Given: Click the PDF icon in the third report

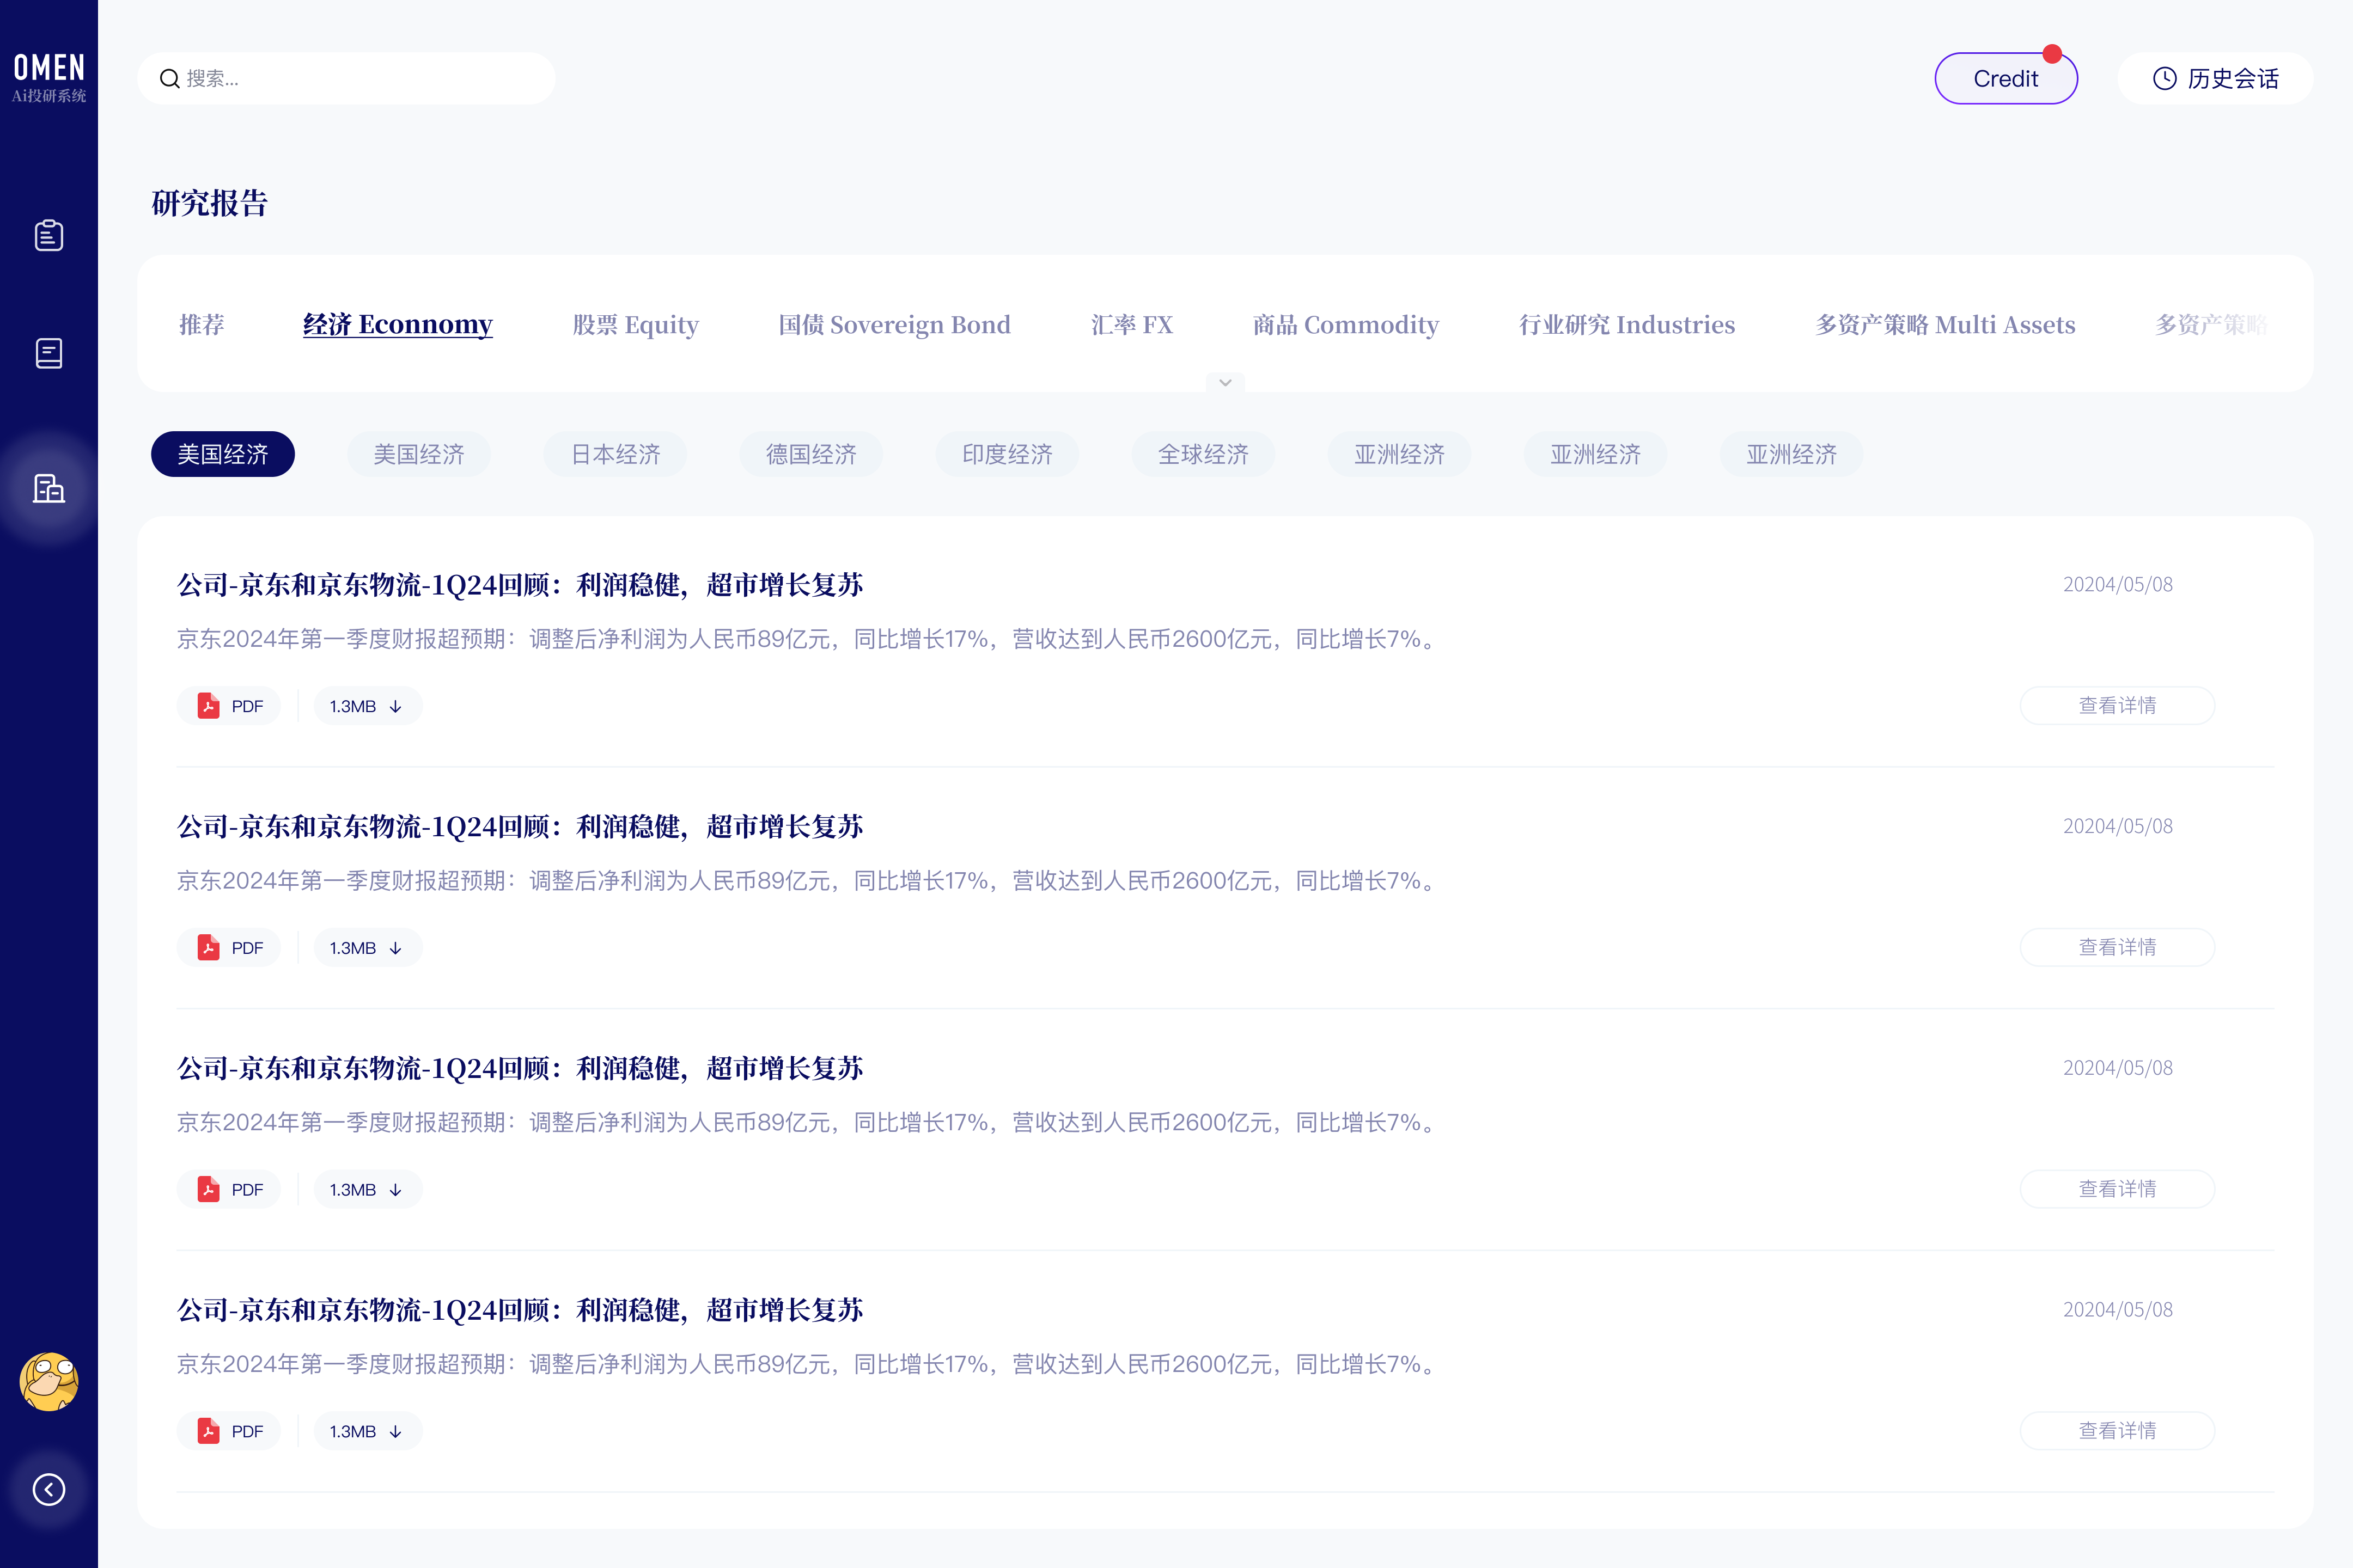Looking at the screenshot, I should 208,1190.
